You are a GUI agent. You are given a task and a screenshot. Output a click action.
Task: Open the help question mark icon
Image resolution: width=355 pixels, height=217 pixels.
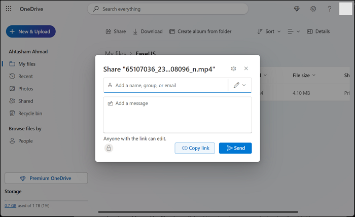coord(330,9)
